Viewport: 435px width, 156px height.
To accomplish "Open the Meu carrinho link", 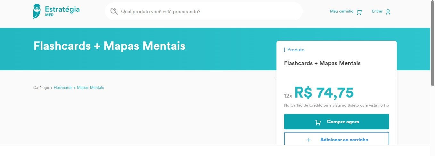I will [341, 11].
